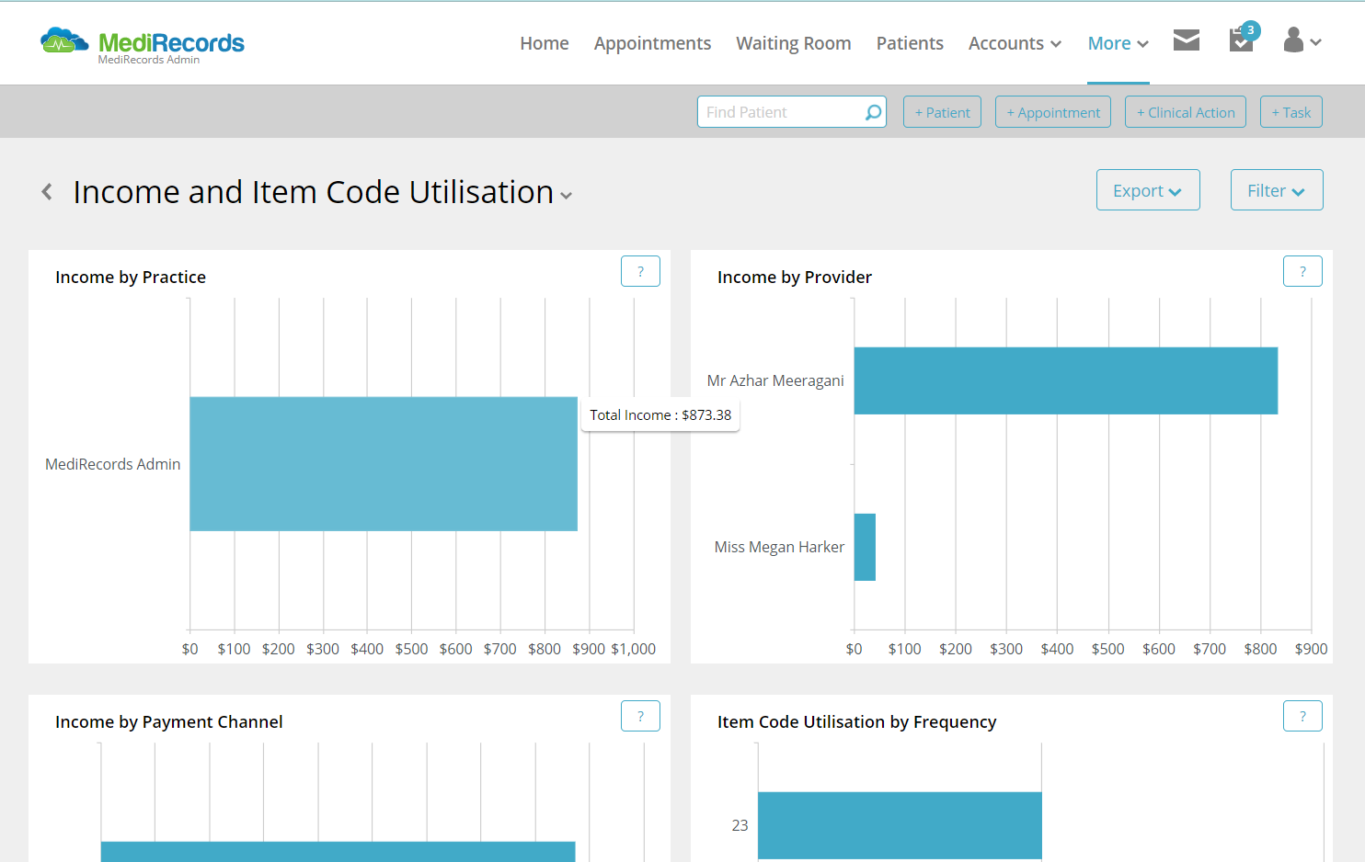1365x862 pixels.
Task: Click the 'Mr Azhar Meeragani' axis label
Action: [775, 380]
